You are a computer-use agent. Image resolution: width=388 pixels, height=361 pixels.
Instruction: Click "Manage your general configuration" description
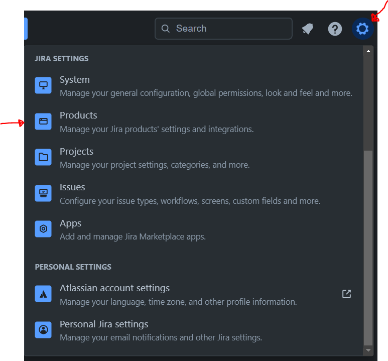tap(206, 93)
